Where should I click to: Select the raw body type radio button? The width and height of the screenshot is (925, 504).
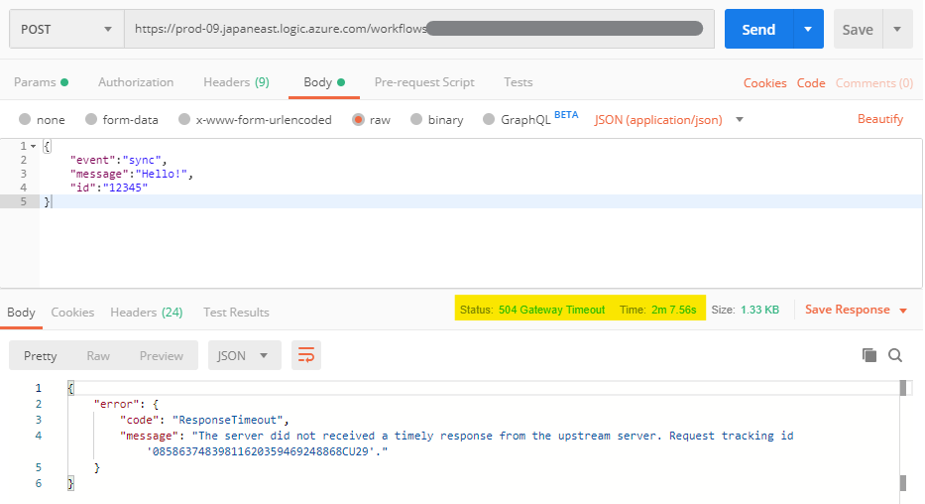tap(358, 120)
